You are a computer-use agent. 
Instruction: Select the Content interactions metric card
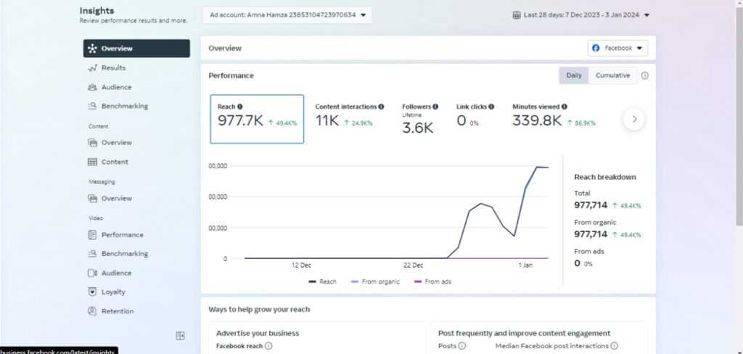(x=349, y=119)
